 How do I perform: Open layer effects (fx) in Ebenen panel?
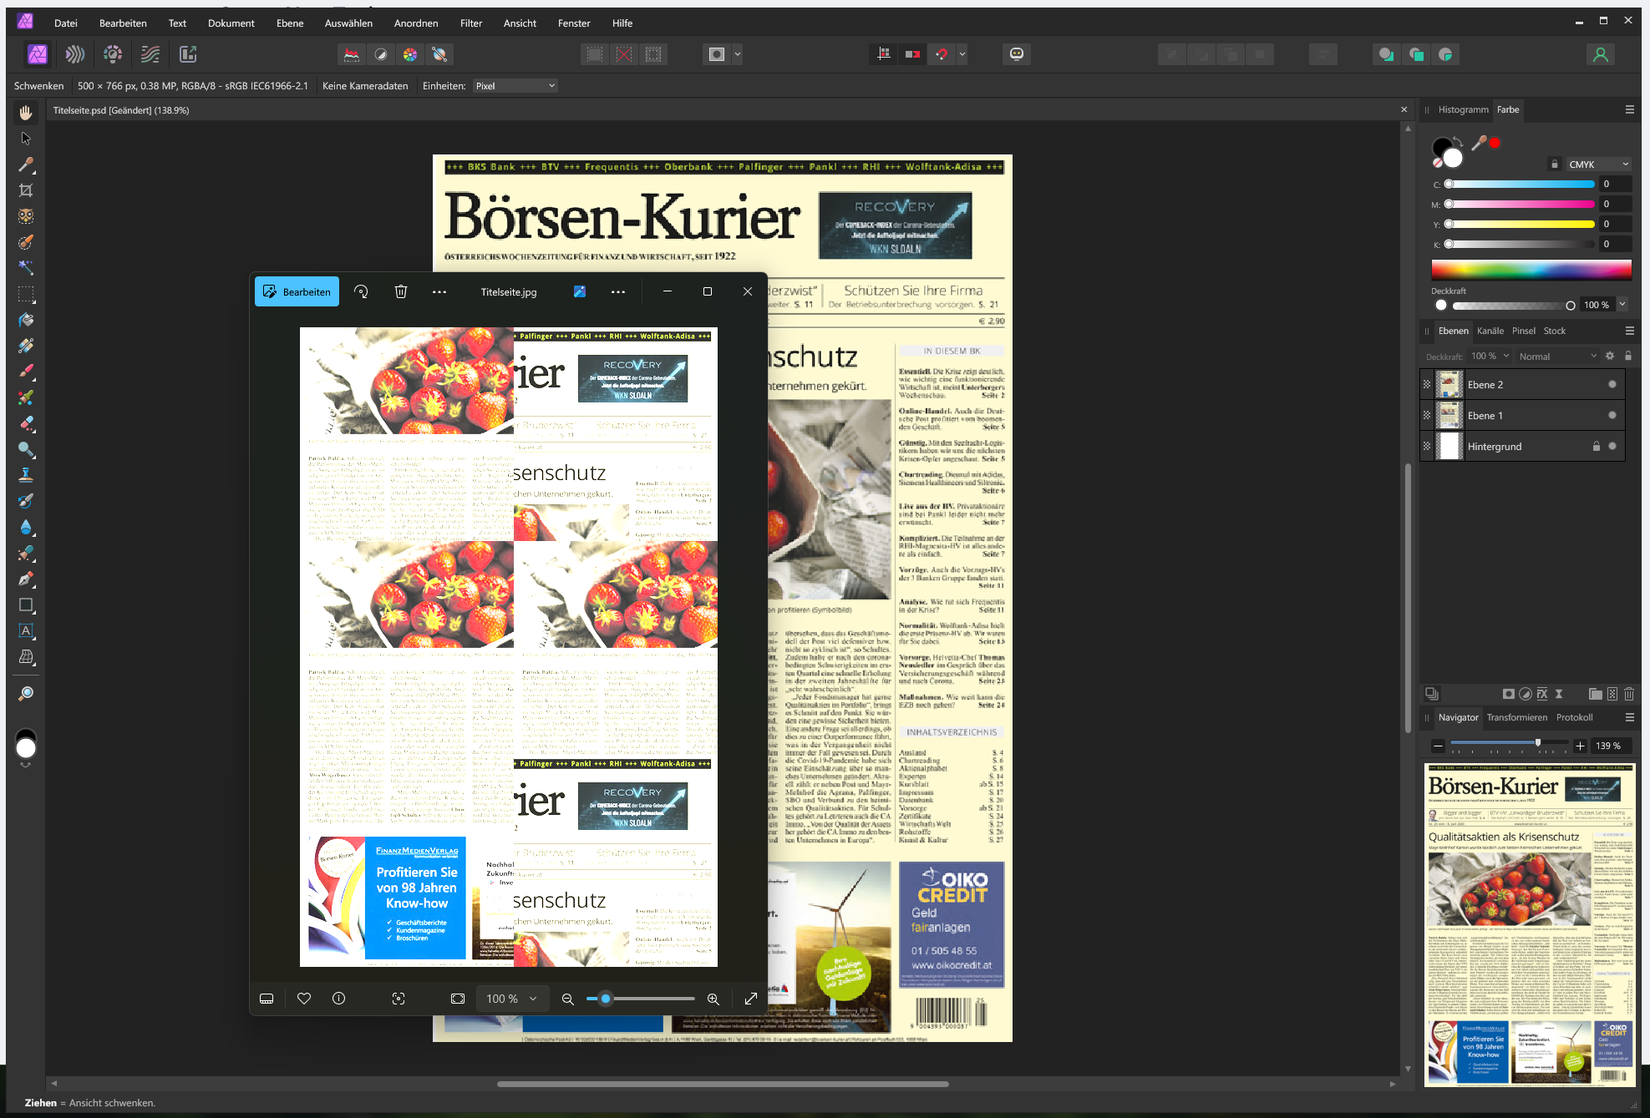click(1542, 694)
